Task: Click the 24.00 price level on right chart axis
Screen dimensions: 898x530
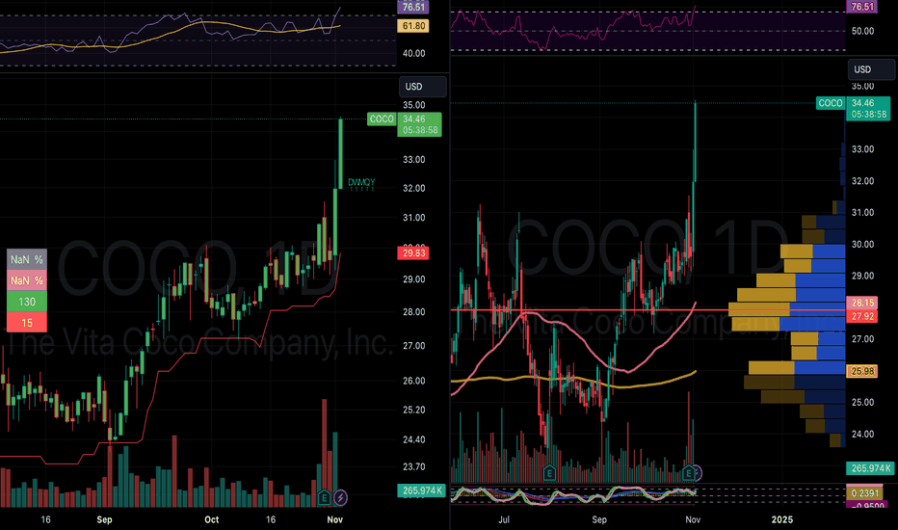Action: click(x=862, y=435)
